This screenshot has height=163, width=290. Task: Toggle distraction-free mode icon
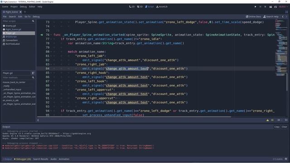286,12
